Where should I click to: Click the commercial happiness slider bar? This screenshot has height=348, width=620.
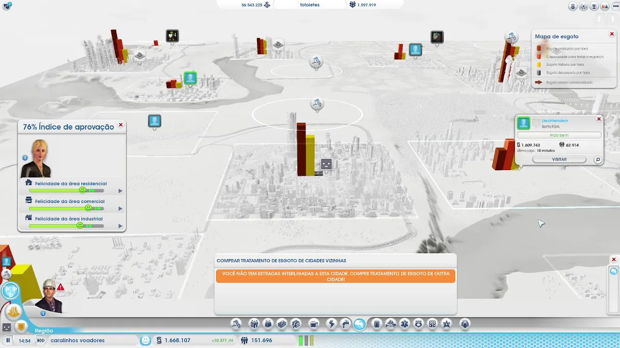pyautogui.click(x=66, y=208)
